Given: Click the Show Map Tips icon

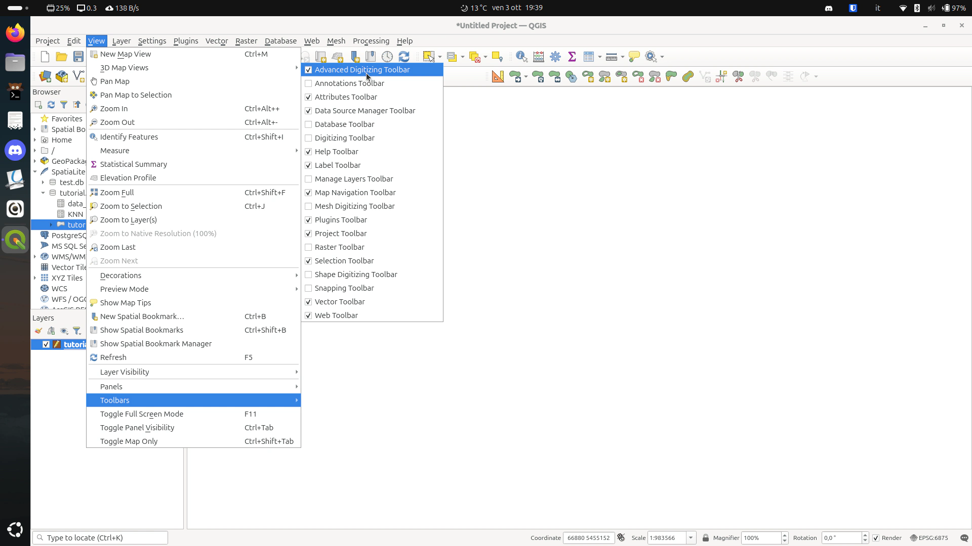Looking at the screenshot, I should (634, 57).
